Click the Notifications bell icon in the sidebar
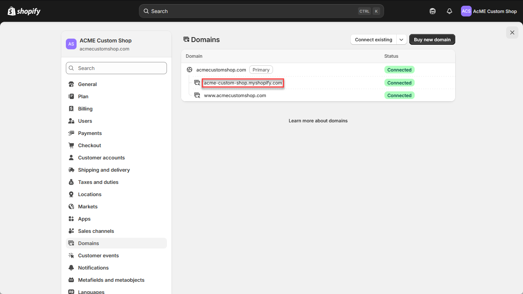The image size is (523, 294). (x=71, y=268)
